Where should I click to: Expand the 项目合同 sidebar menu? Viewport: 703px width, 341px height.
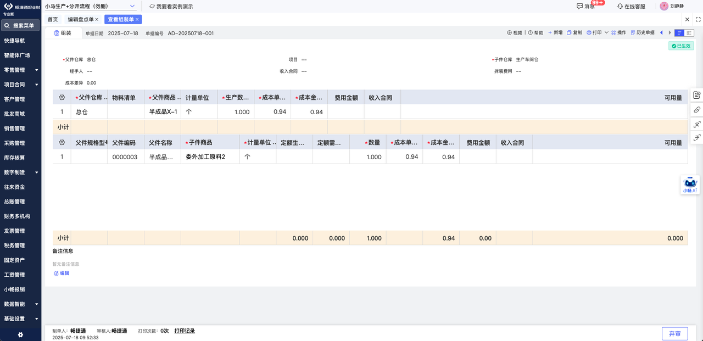(x=20, y=85)
